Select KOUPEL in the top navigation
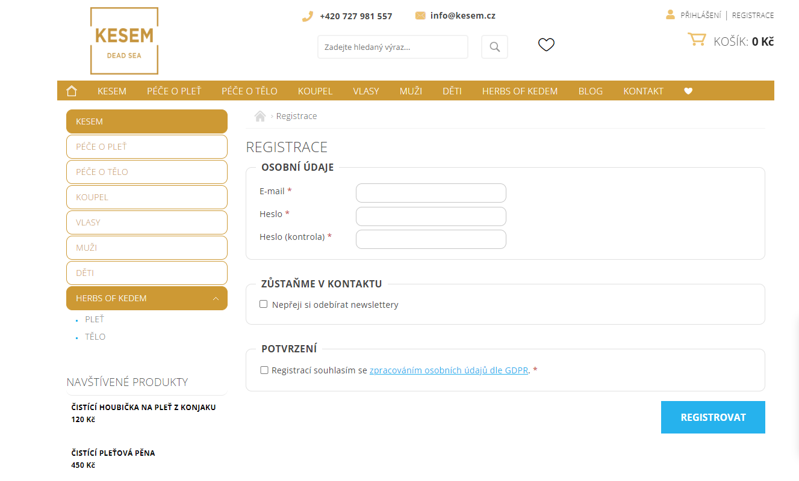The height and width of the screenshot is (481, 799). coord(315,91)
